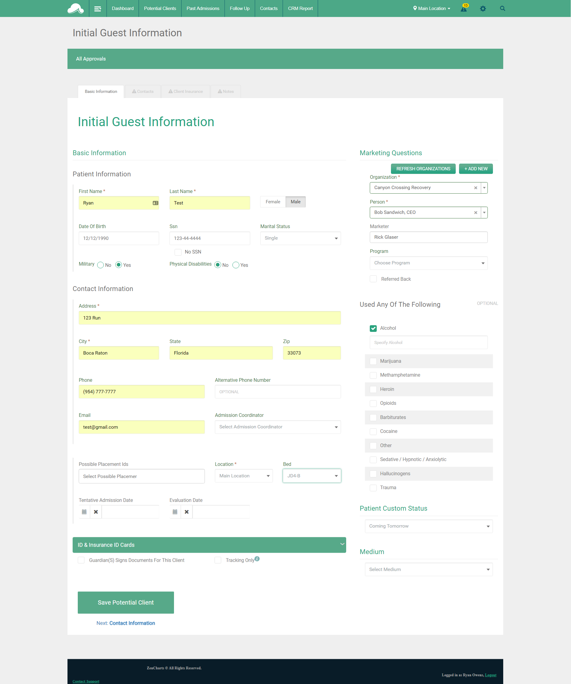Expand ID & Insurance ID Cards section
Image resolution: width=571 pixels, height=684 pixels.
coord(209,545)
